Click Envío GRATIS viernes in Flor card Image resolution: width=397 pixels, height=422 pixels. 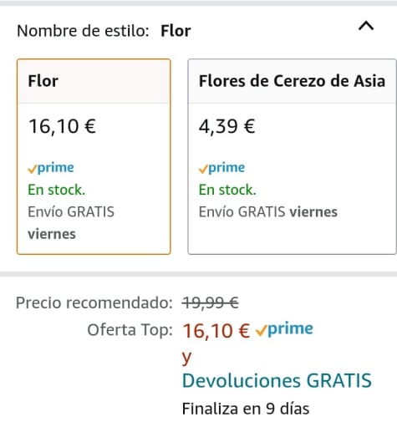pos(71,223)
